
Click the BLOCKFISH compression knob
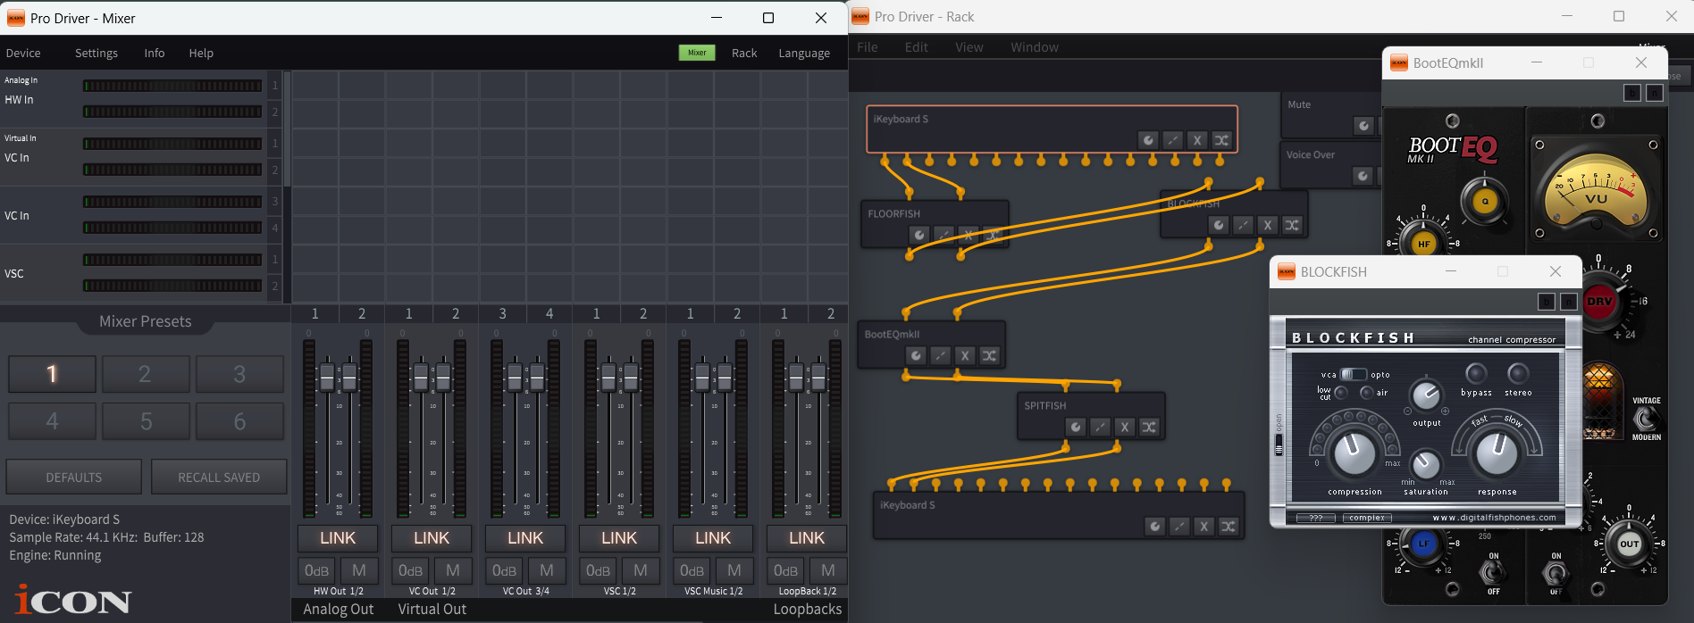click(1354, 453)
